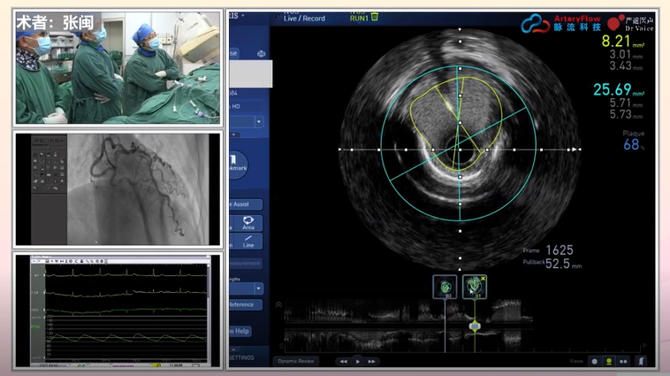
Task: Open the Dynamic Review tab
Action: (x=296, y=361)
